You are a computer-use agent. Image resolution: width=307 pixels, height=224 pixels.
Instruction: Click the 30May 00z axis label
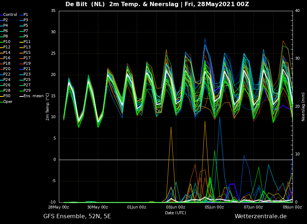[x=98, y=207]
